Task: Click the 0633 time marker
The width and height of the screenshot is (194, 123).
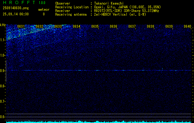Action: pyautogui.click(x=58, y=26)
